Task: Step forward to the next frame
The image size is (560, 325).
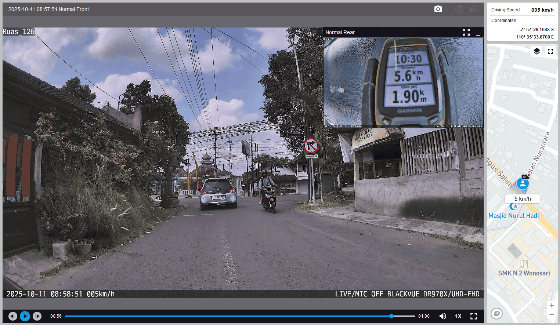Action: [x=37, y=316]
